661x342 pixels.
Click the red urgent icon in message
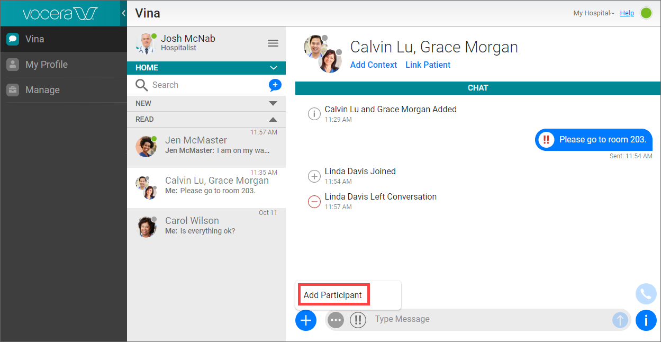[x=546, y=140]
